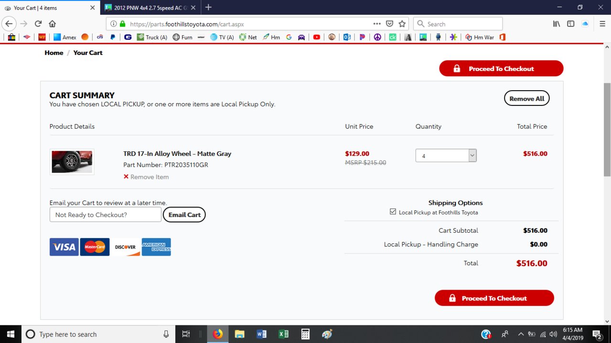Open the wheel product thumbnail image
This screenshot has height=343, width=611.
pos(72,162)
